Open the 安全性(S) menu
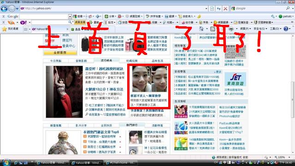The height and width of the screenshot is (166, 295). (260, 29)
